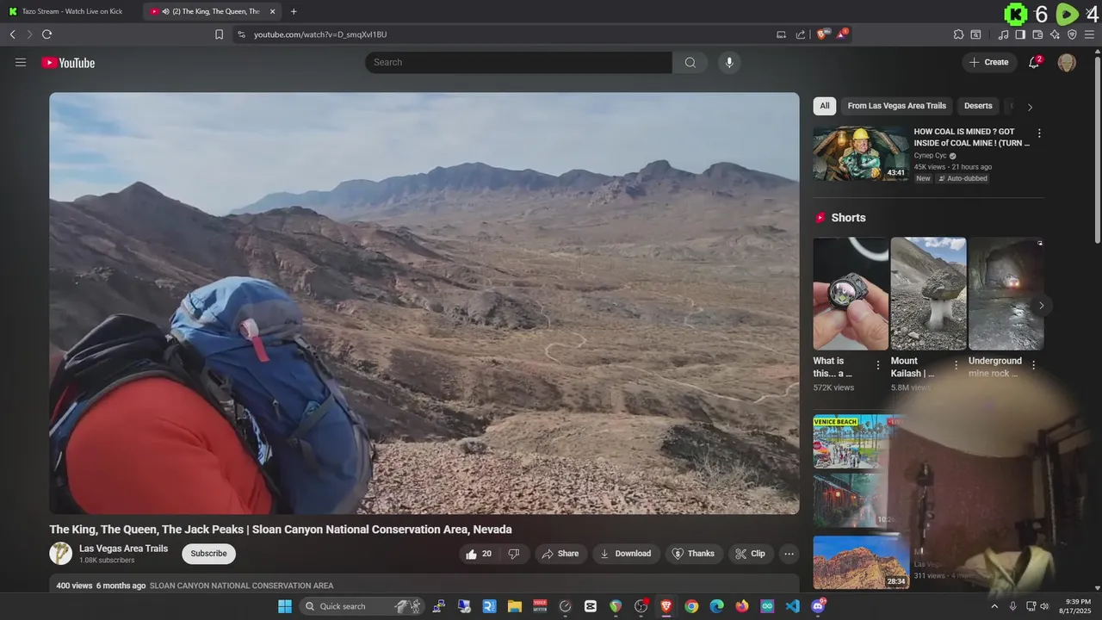This screenshot has width=1102, height=620.
Task: Click the share page icon in address bar
Action: pos(801,34)
